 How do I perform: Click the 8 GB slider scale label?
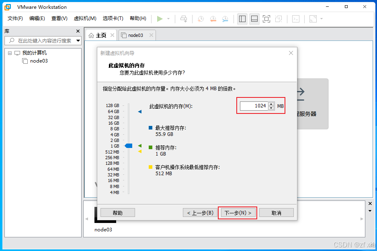[x=115, y=129]
